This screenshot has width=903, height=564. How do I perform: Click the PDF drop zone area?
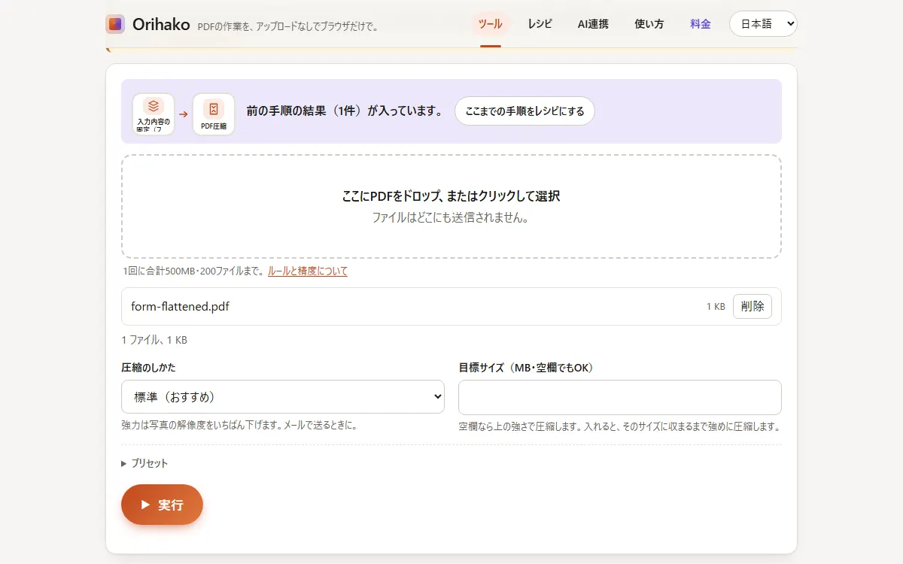click(x=451, y=207)
